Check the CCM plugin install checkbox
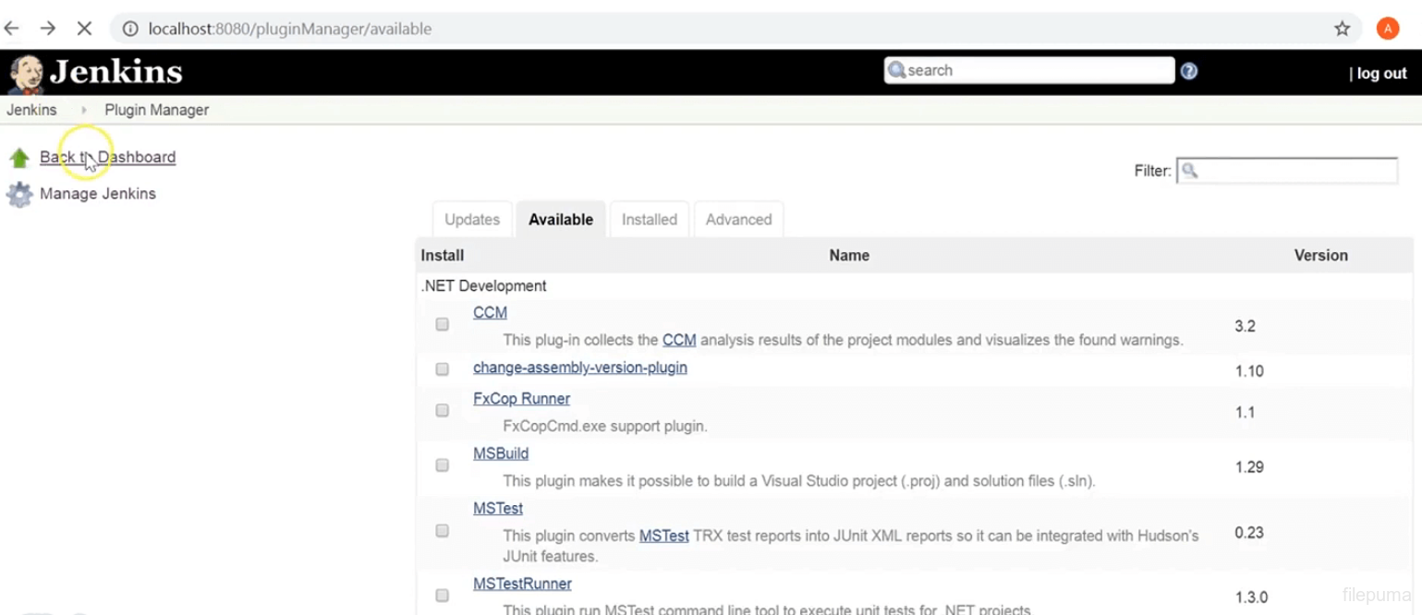The height and width of the screenshot is (615, 1422). point(443,325)
